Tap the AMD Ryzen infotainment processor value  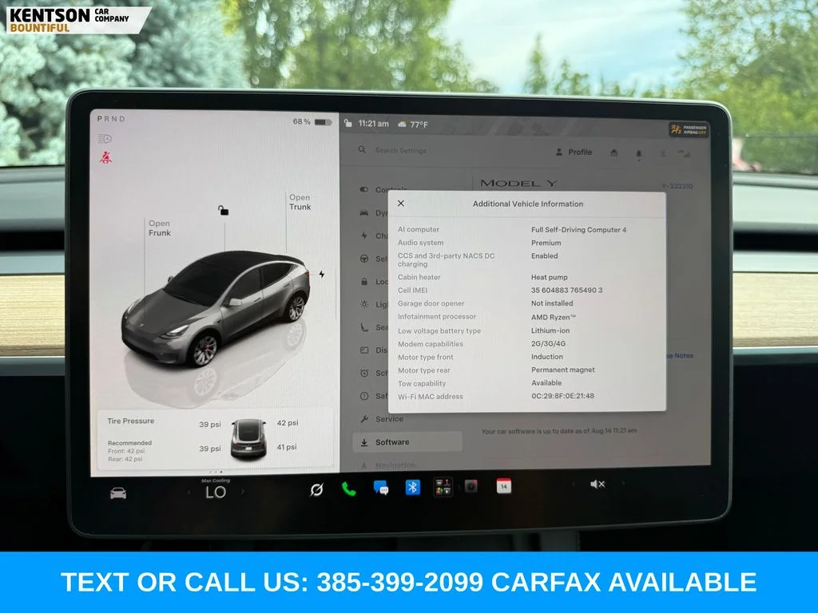tap(554, 317)
